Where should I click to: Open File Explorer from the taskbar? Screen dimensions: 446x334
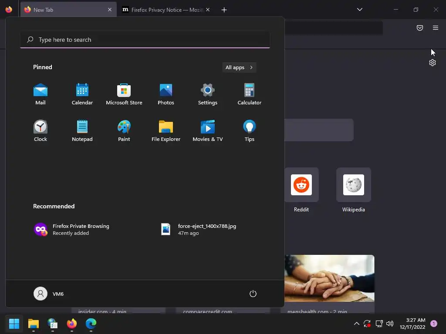(33, 324)
